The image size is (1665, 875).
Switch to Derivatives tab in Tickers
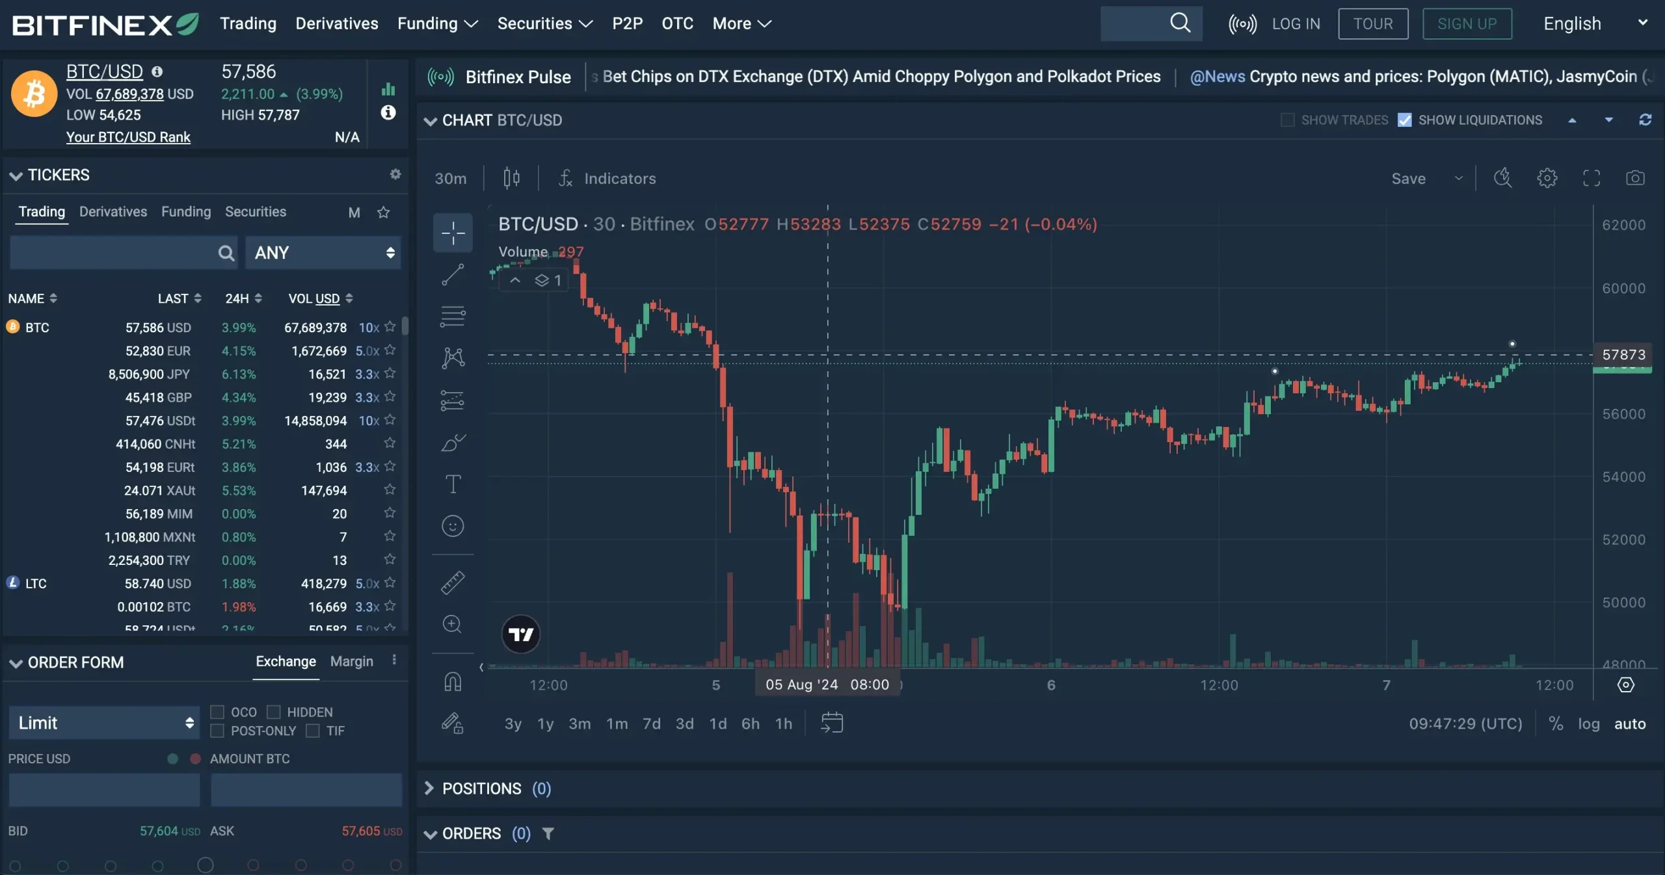[x=113, y=212]
